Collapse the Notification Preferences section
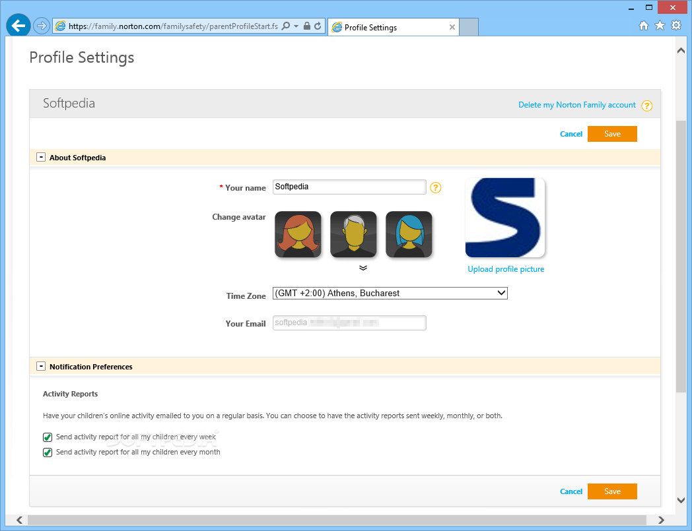Screen dimensions: 692x531 tap(41, 366)
